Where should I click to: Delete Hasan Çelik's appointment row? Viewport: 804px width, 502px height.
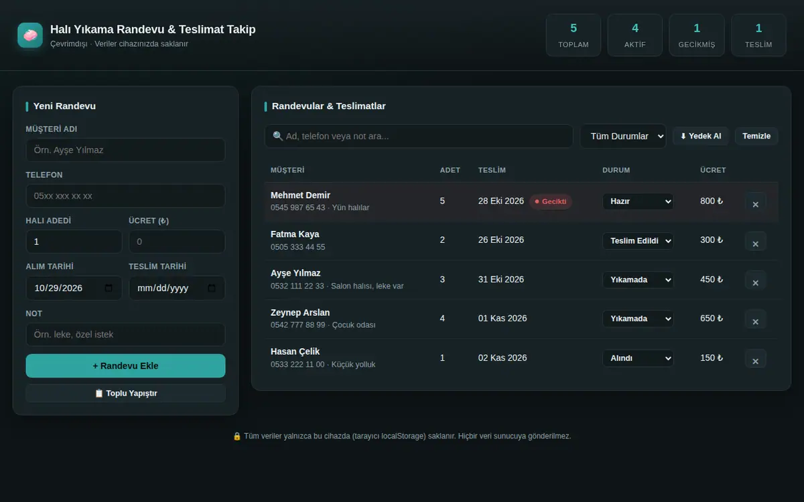(x=755, y=359)
